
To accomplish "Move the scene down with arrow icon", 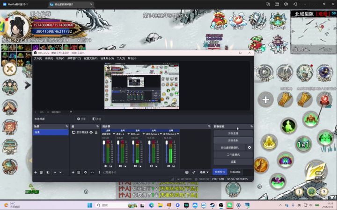I will tap(60, 172).
